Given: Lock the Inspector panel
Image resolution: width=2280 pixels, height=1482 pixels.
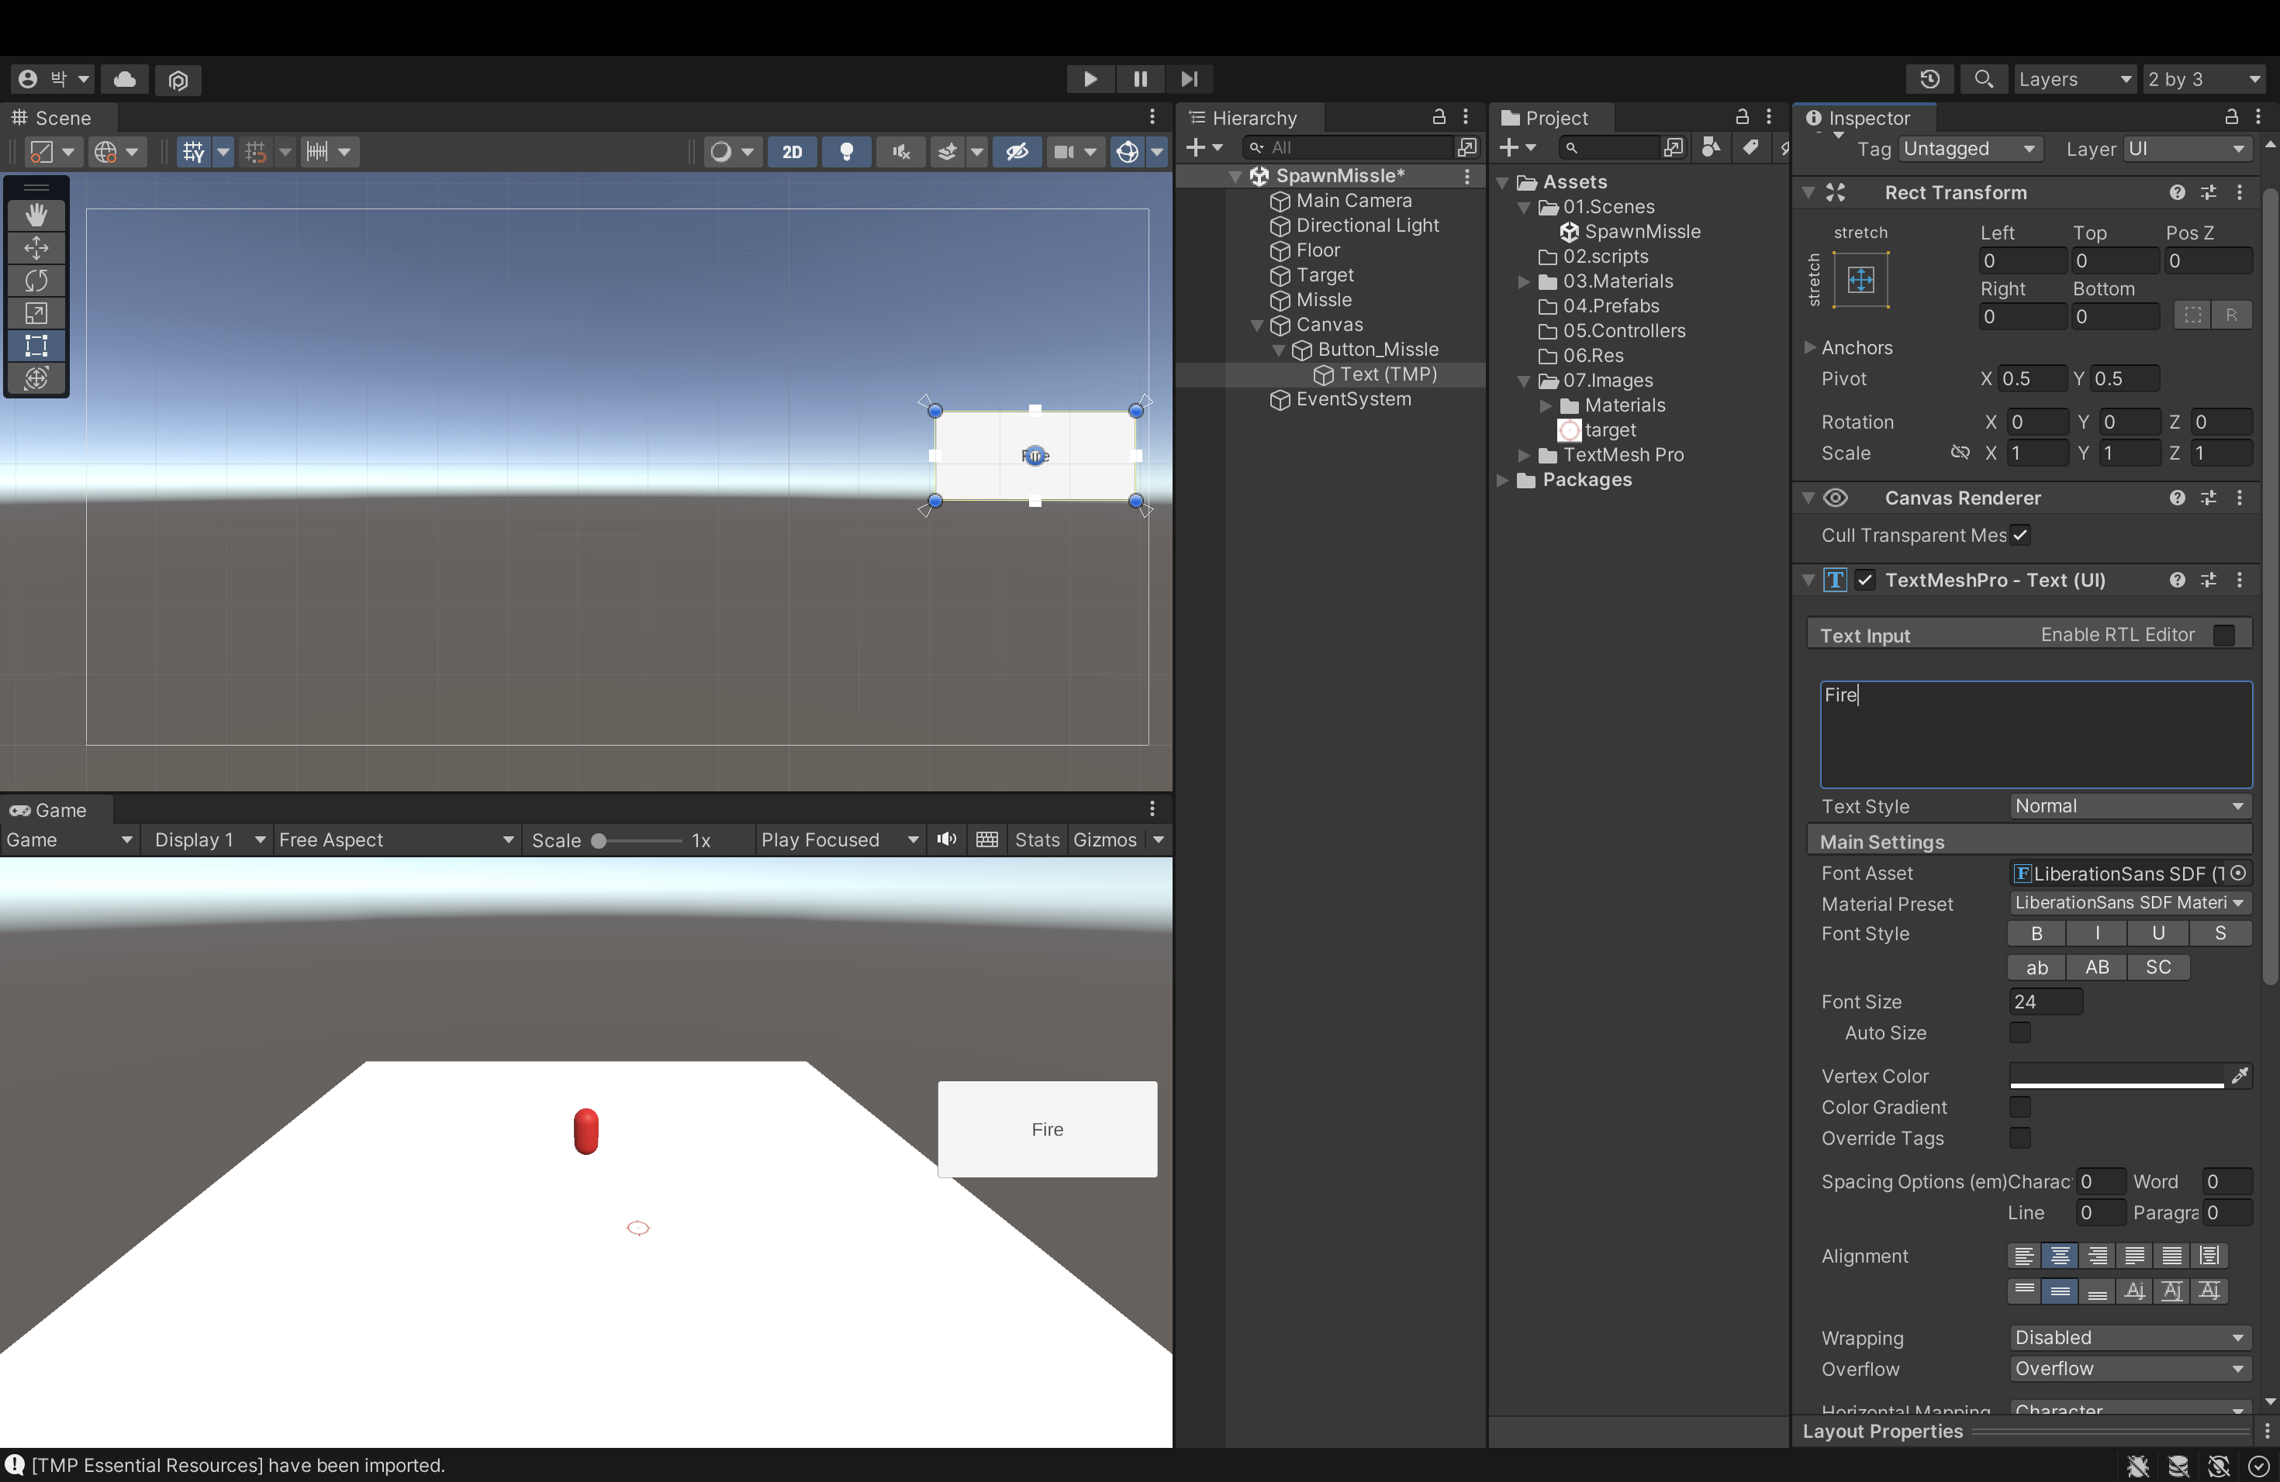Looking at the screenshot, I should point(2231,117).
